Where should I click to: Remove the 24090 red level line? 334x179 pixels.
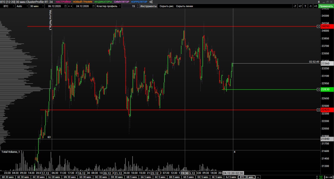click(318, 27)
